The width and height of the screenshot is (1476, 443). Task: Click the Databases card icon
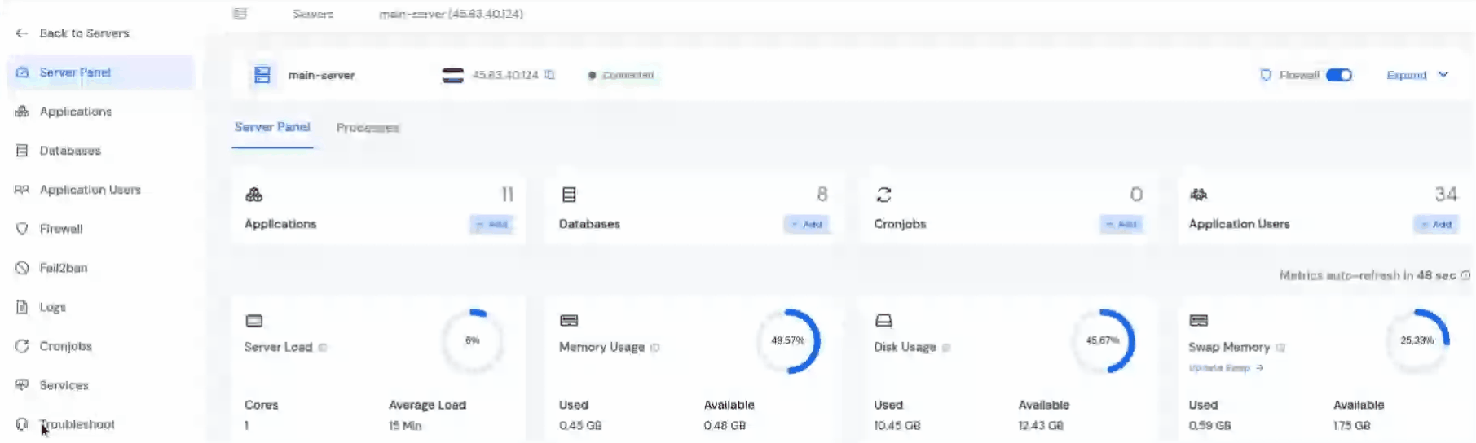pyautogui.click(x=569, y=195)
